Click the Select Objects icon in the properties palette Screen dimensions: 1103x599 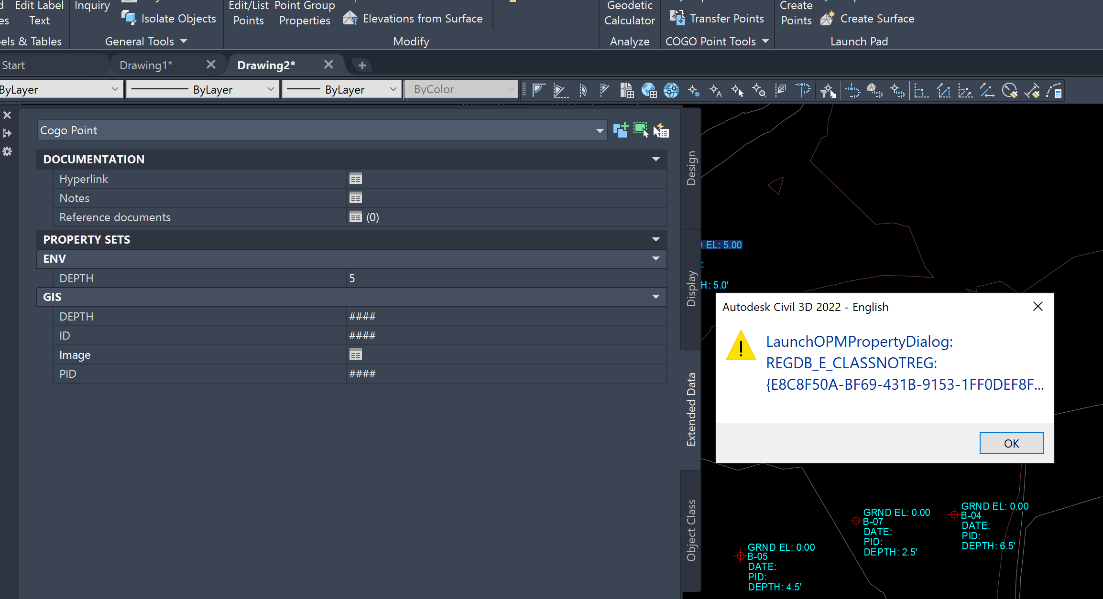[x=641, y=130]
